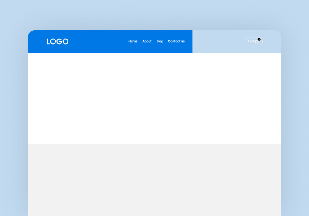Select Contact us in the navigation

point(176,41)
